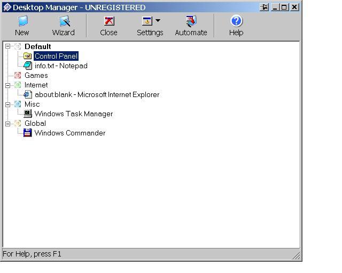342x273 pixels.
Task: Select info.txt - Notepad entry
Action: 61,66
